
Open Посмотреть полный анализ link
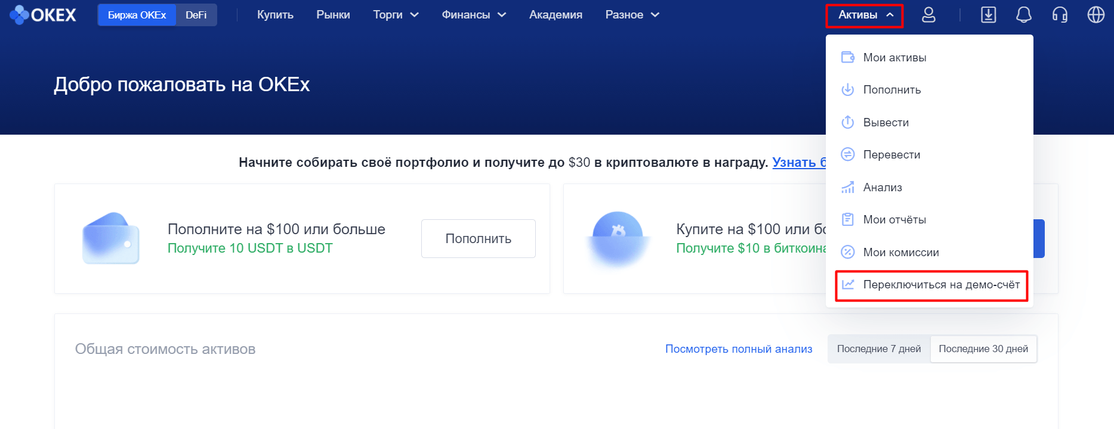739,349
